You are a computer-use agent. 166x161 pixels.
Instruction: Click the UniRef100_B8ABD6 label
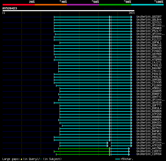tap(149, 117)
